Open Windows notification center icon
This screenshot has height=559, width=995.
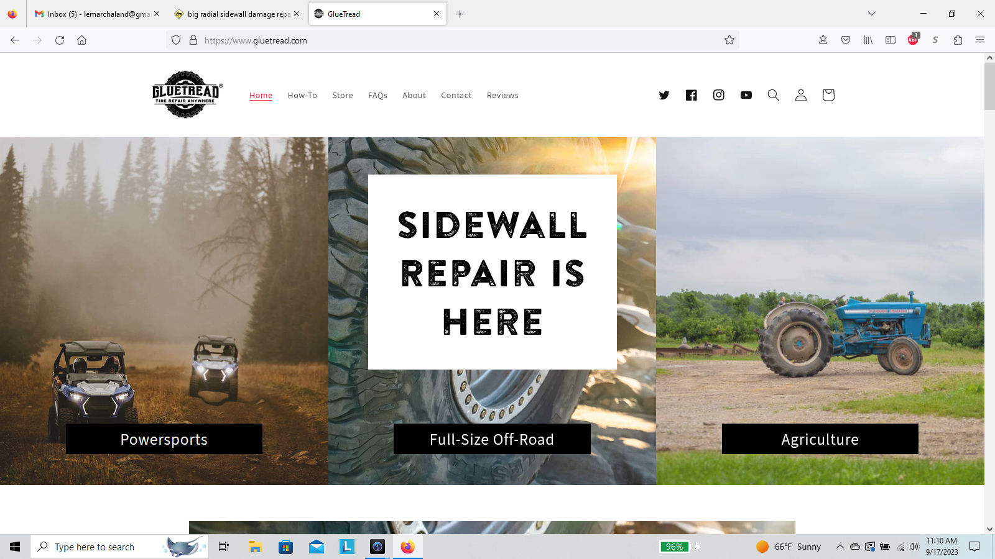point(974,547)
